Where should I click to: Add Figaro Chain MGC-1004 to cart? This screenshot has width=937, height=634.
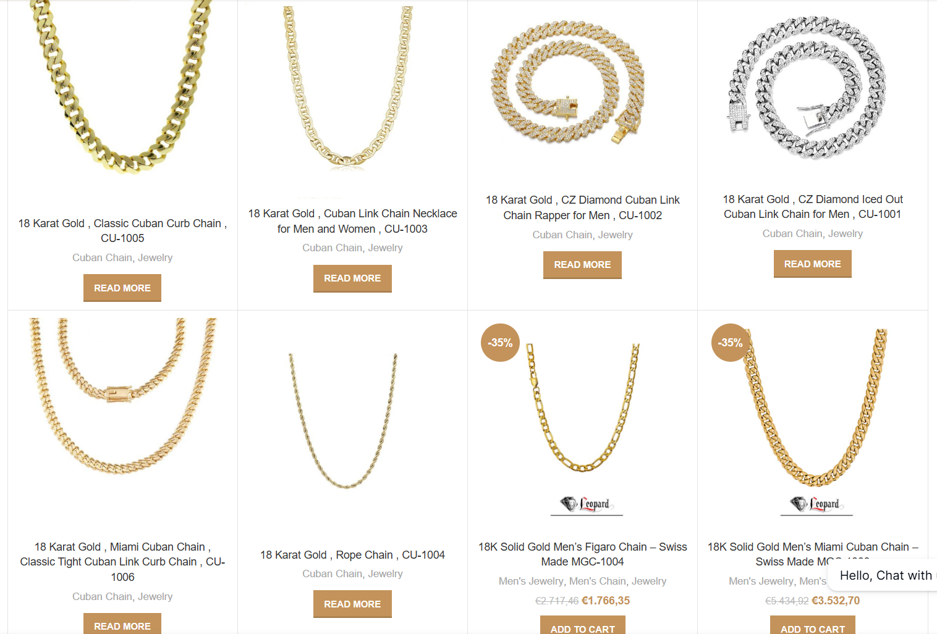582,625
